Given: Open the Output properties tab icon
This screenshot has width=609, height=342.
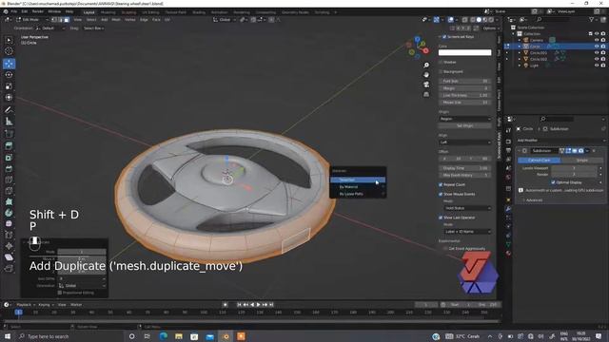Looking at the screenshot, I should click(x=508, y=150).
